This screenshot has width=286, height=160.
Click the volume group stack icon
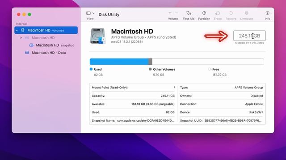pyautogui.click(x=23, y=30)
